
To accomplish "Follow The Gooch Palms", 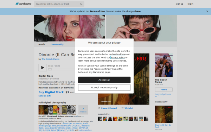I will 164,89.
